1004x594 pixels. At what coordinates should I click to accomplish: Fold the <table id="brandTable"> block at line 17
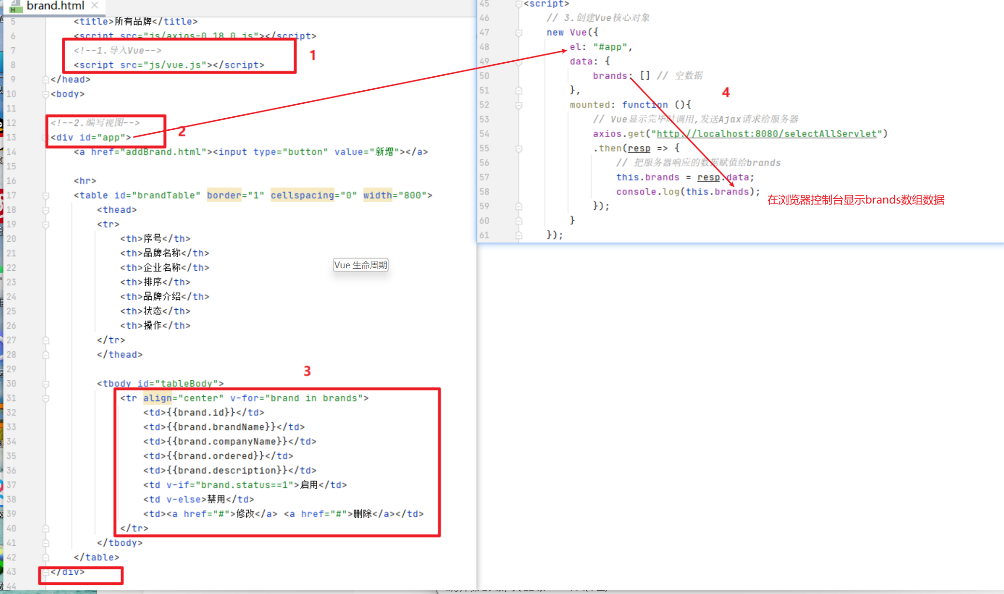coord(45,195)
